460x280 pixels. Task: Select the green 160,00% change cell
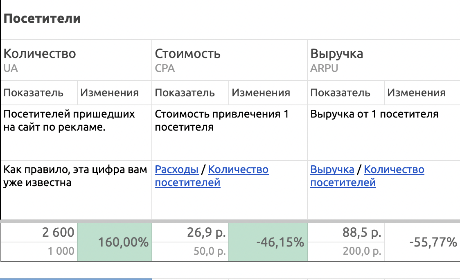pos(114,242)
